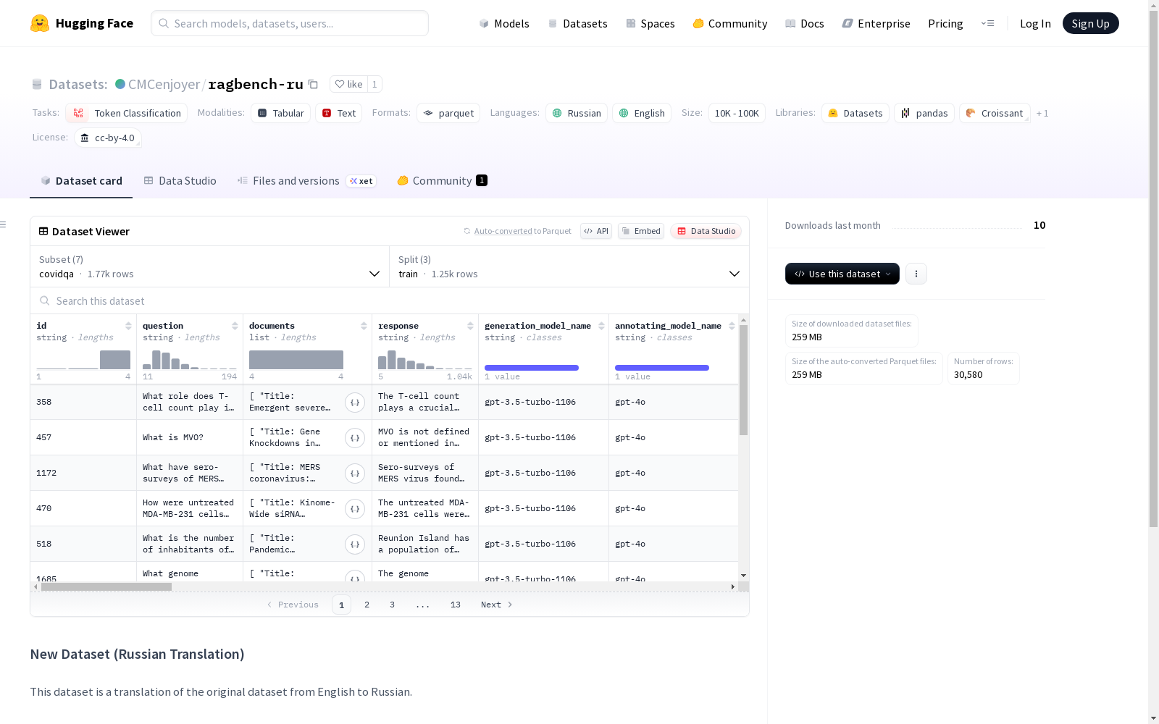Open the navigation more-options menu icon

coord(987,23)
